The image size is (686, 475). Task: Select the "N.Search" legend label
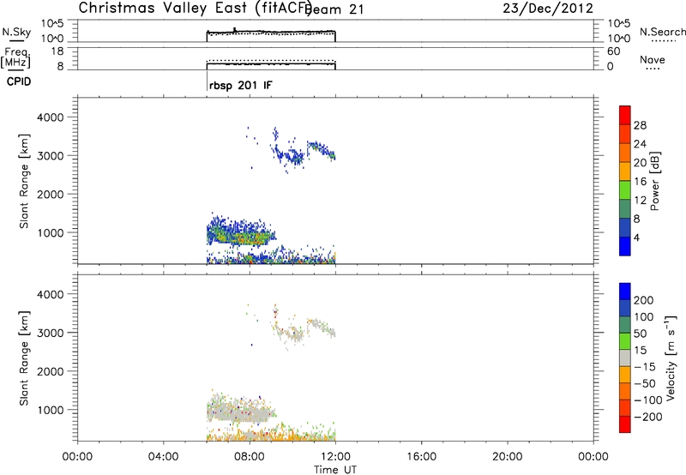(662, 32)
